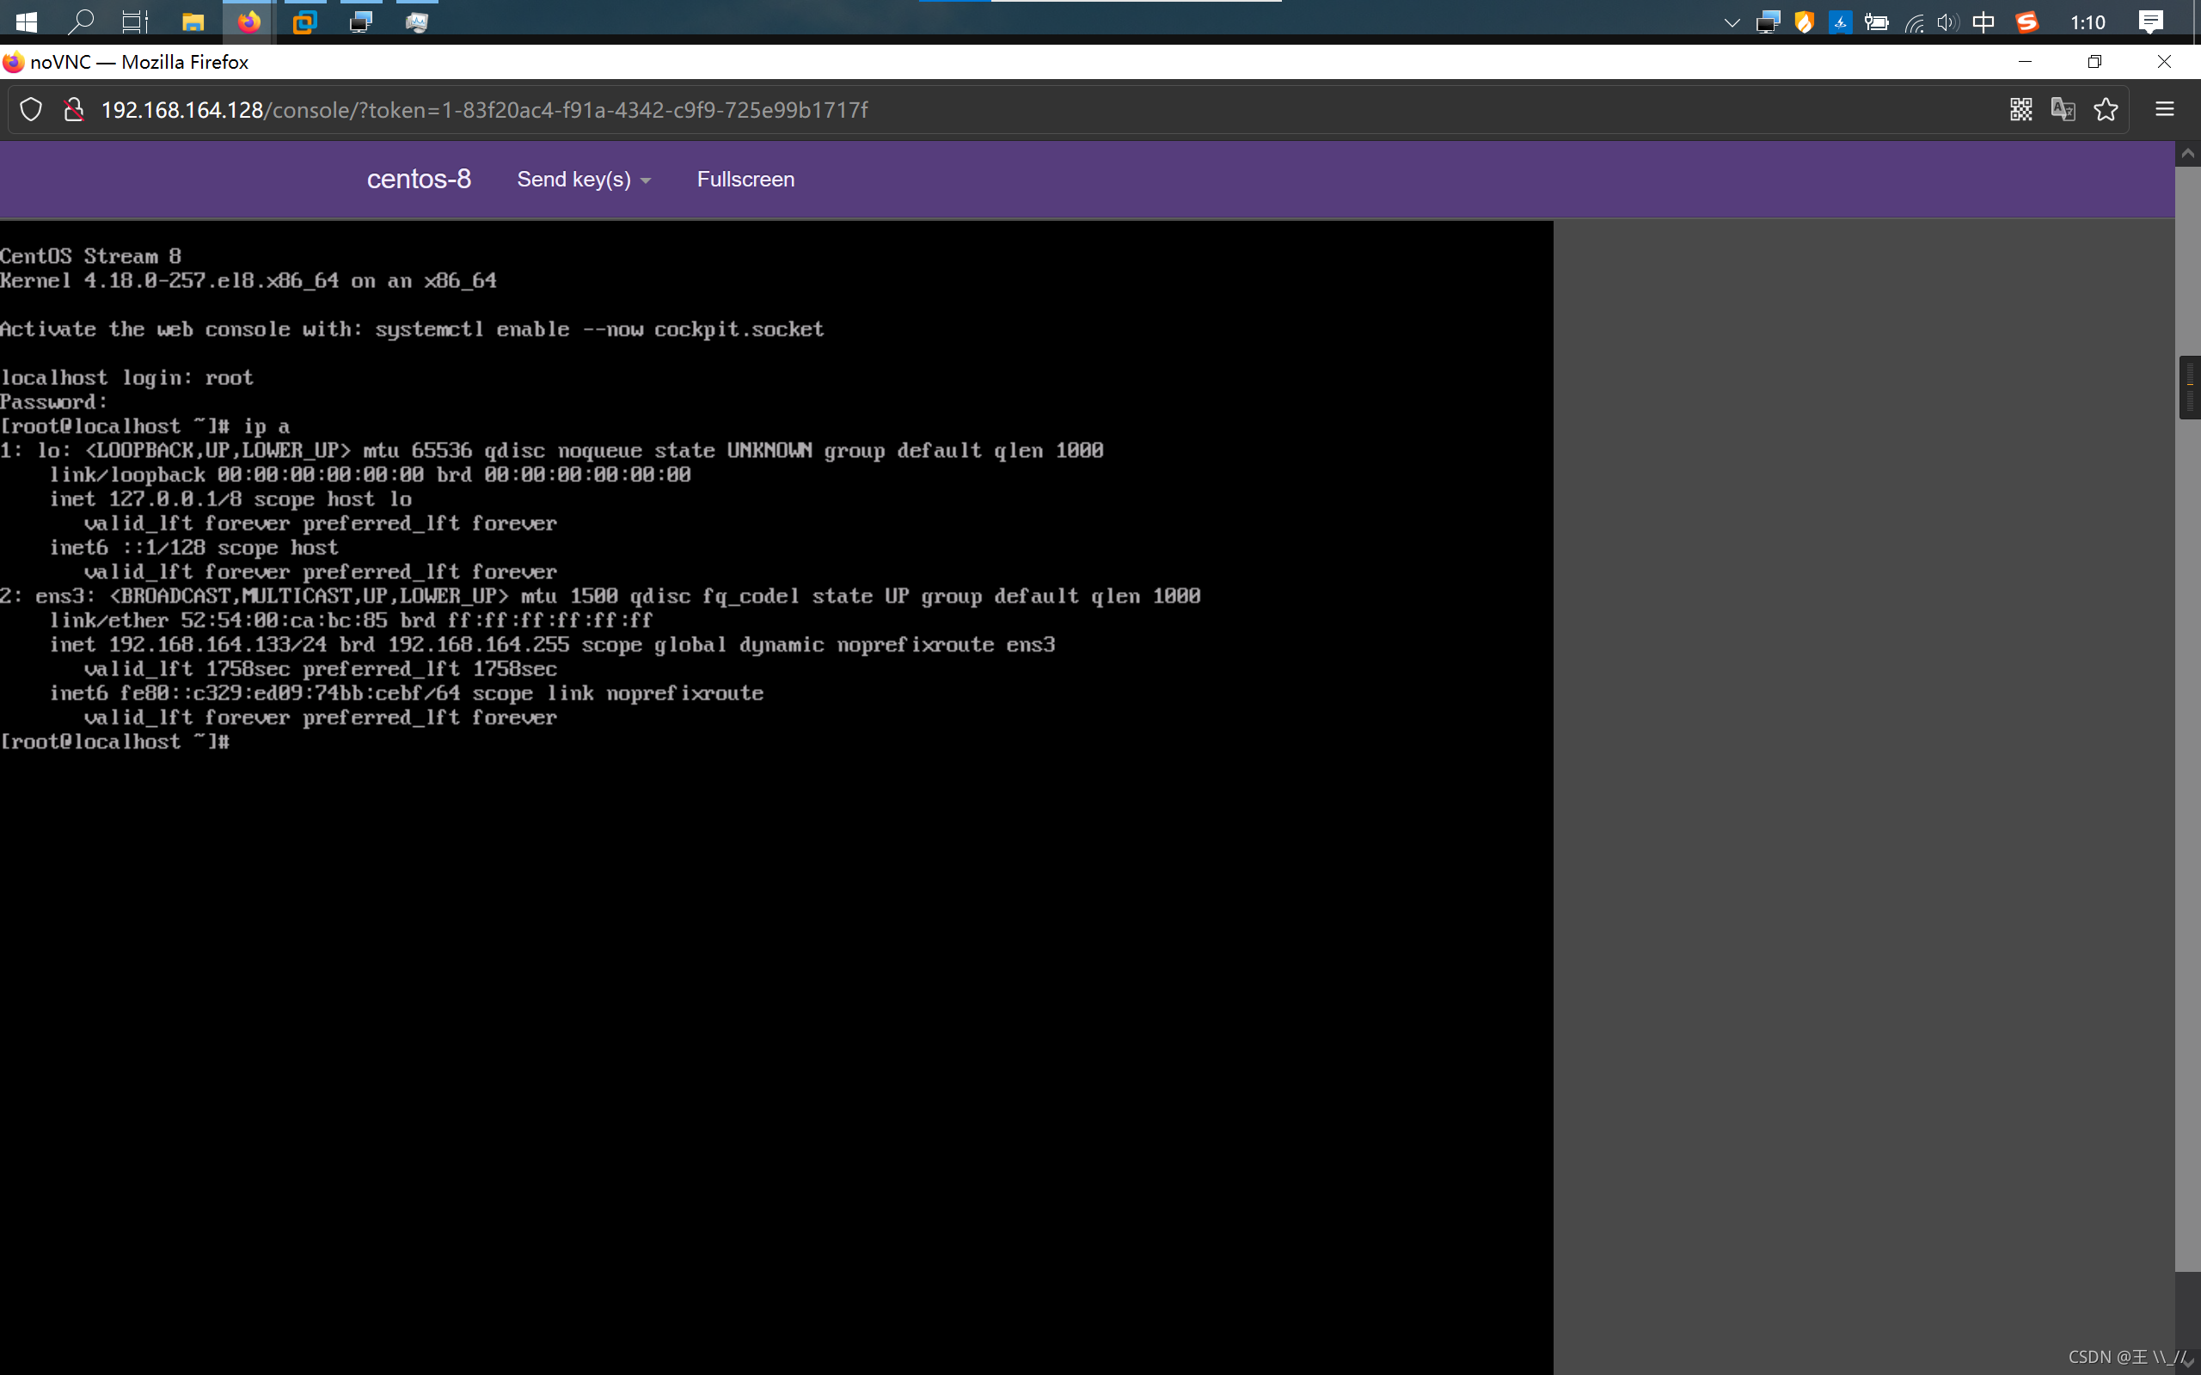
Task: Click the page scrollbar up arrow
Action: (2187, 154)
